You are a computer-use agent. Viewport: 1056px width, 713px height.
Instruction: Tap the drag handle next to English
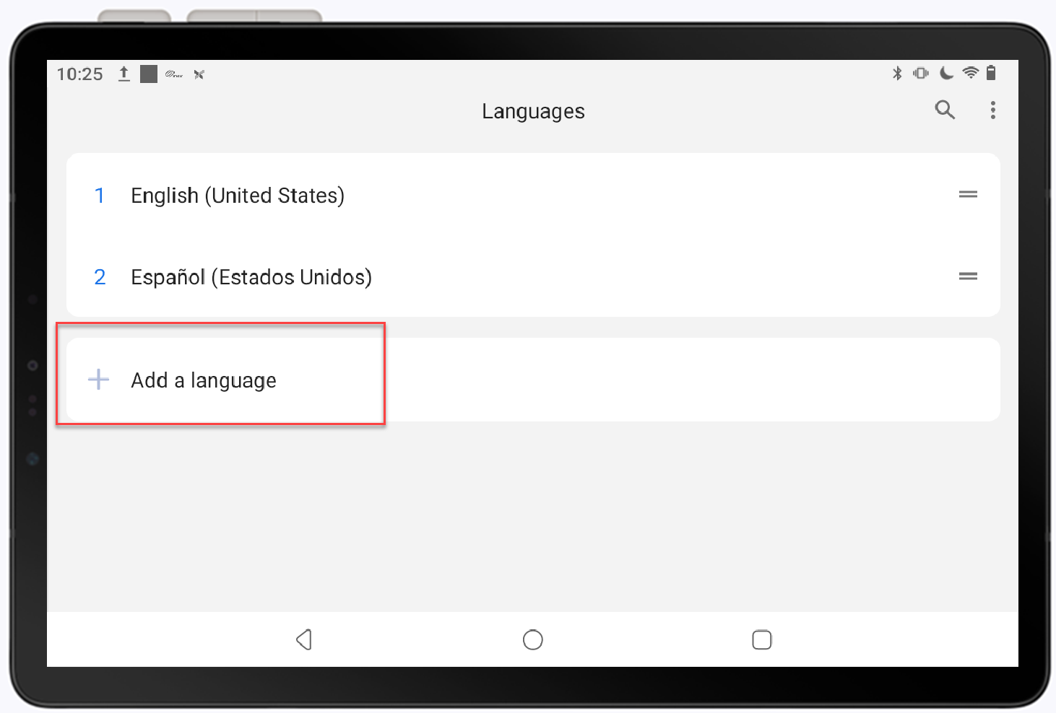[969, 194]
